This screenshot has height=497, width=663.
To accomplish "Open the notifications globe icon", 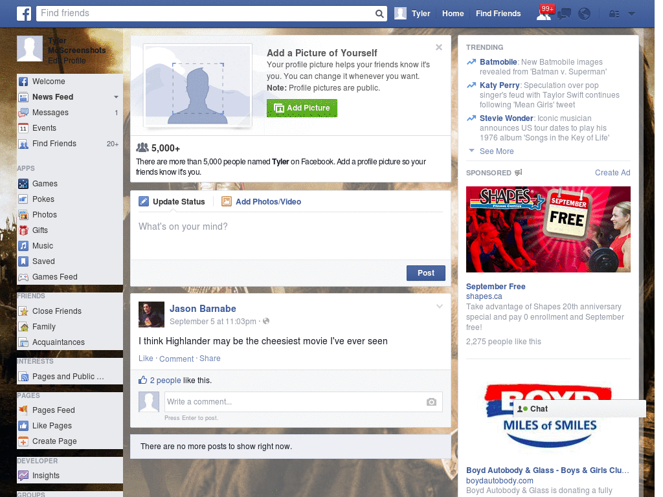I will 584,14.
